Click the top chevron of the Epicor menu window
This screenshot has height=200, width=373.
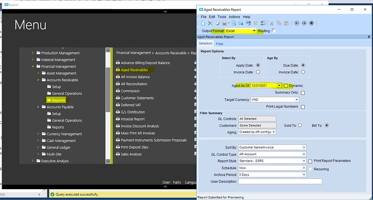[165, 11]
